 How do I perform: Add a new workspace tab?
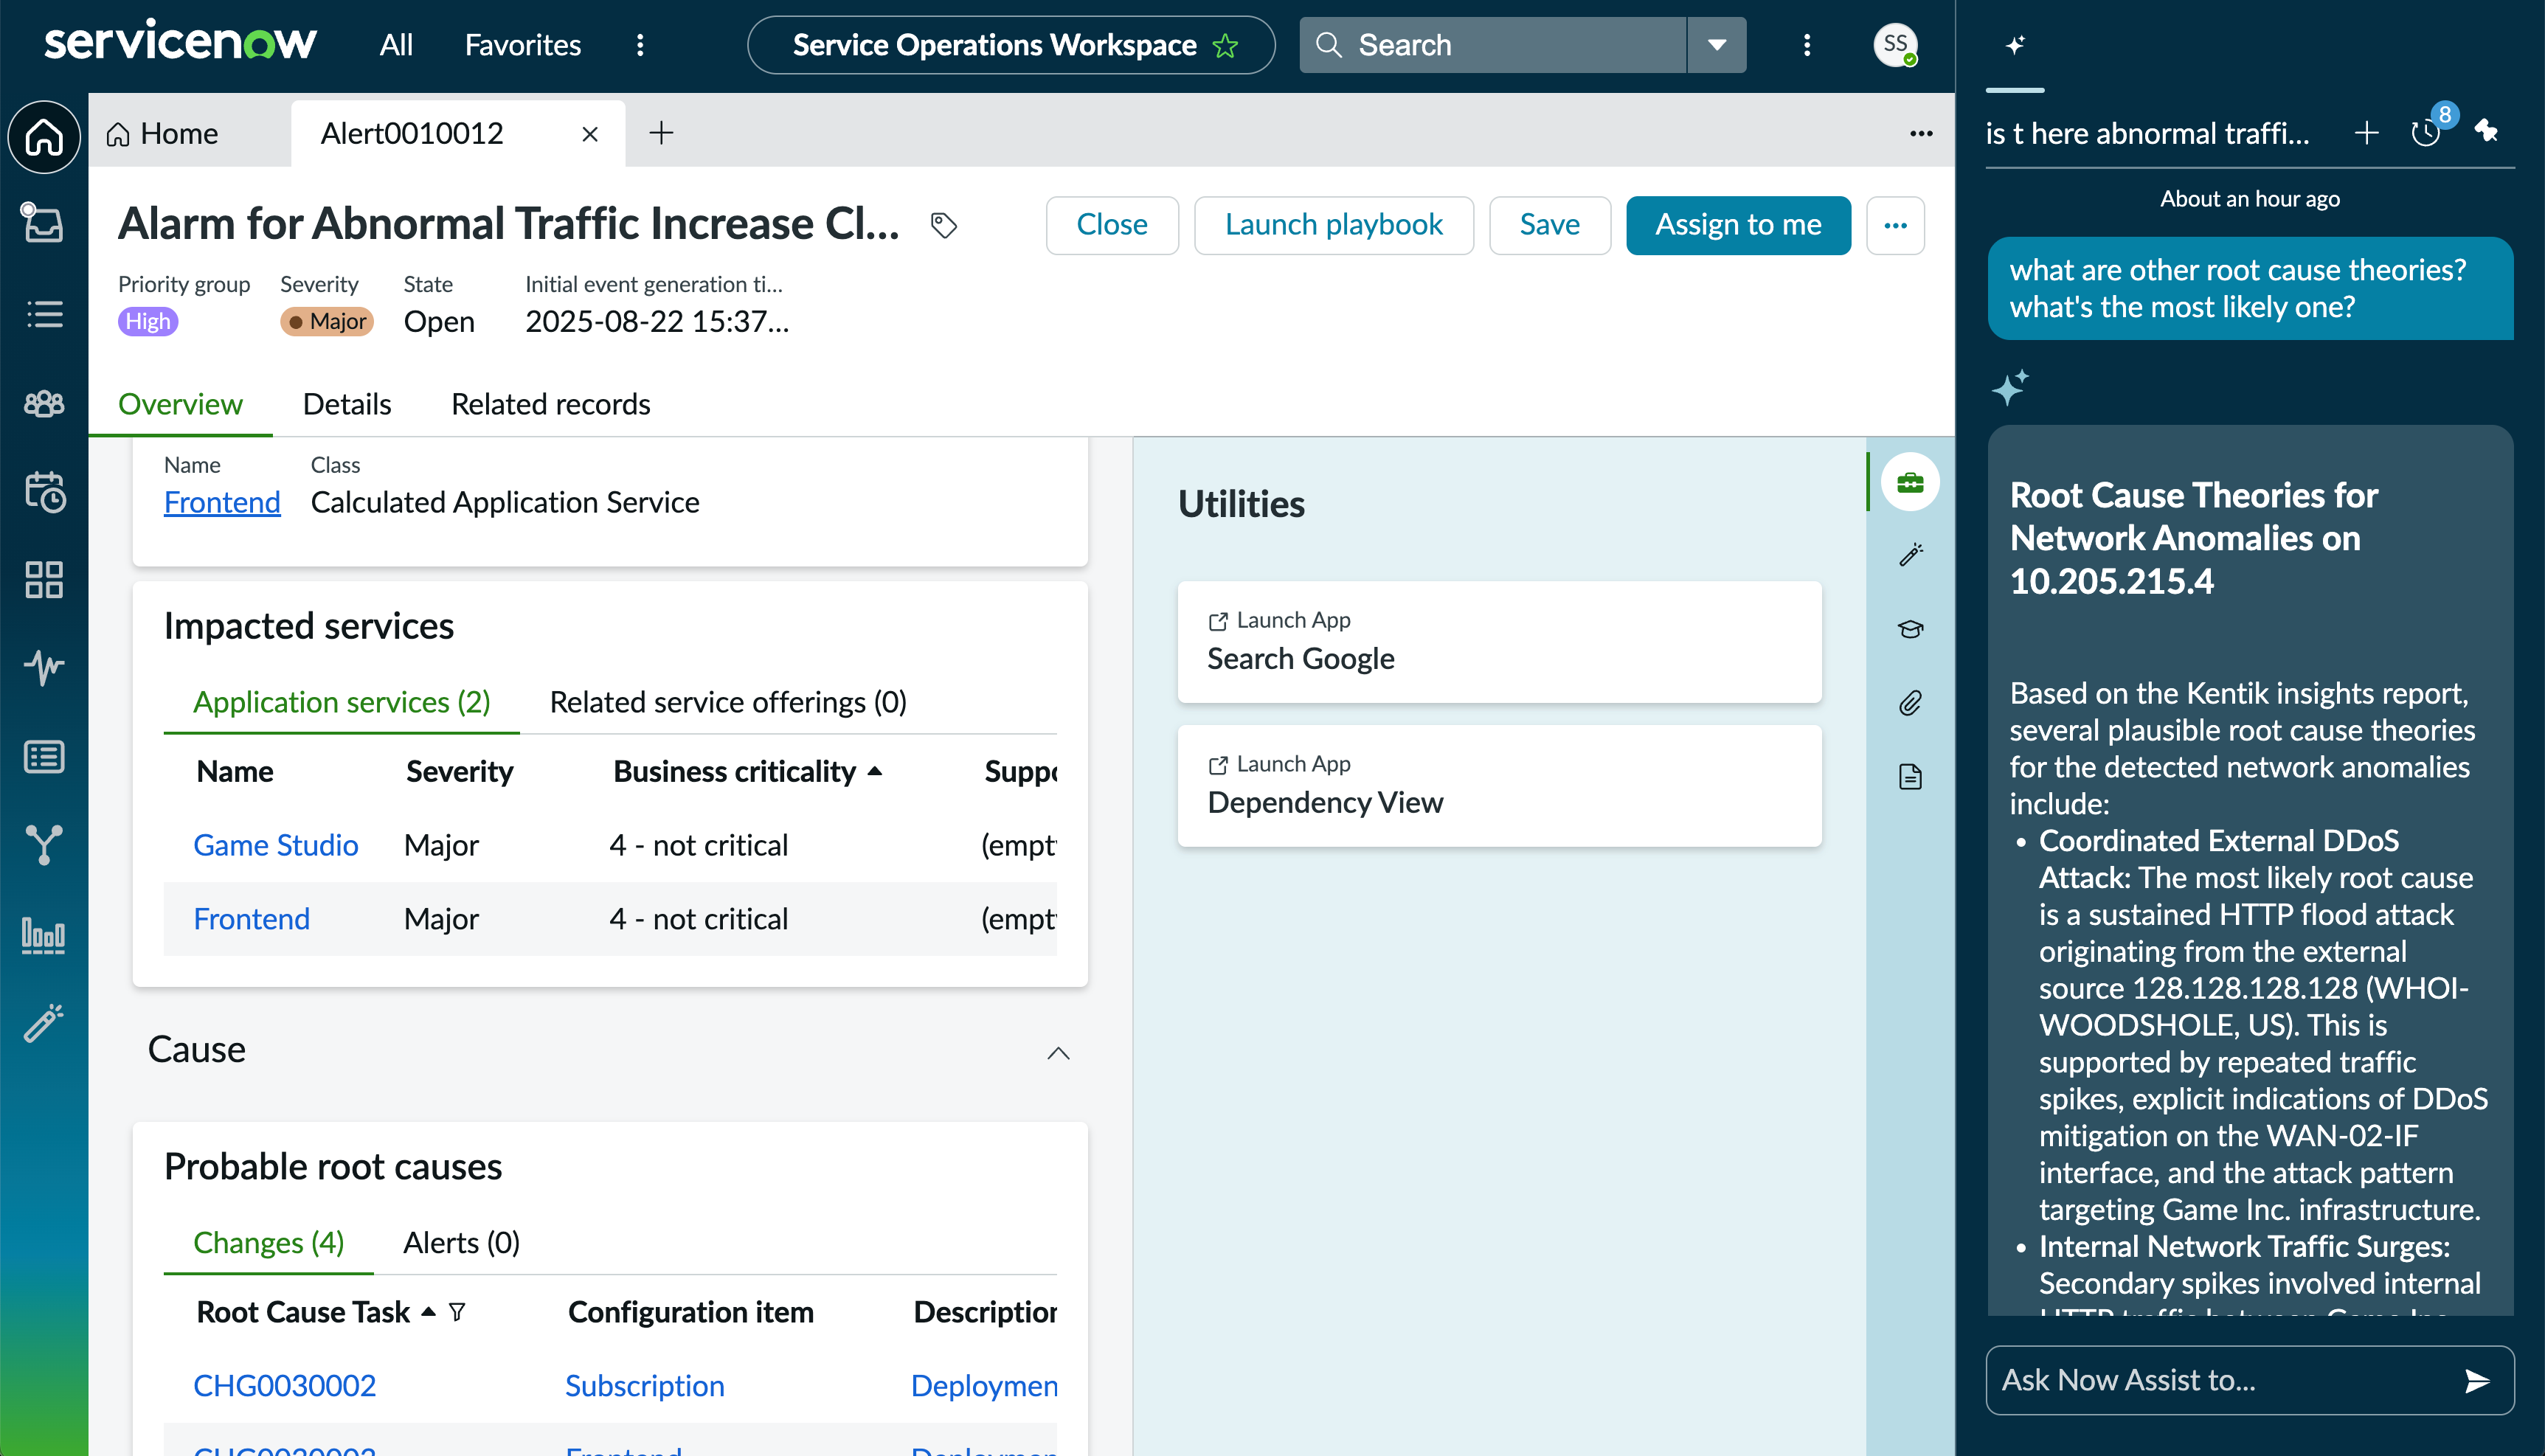point(661,133)
